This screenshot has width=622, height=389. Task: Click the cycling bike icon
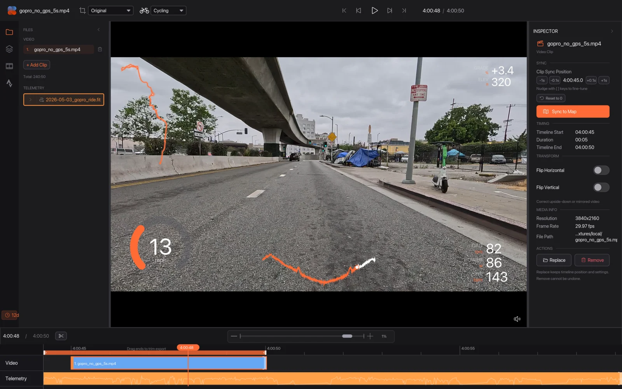[x=145, y=11]
